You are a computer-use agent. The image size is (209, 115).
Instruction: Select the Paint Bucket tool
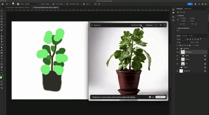pos(1,44)
